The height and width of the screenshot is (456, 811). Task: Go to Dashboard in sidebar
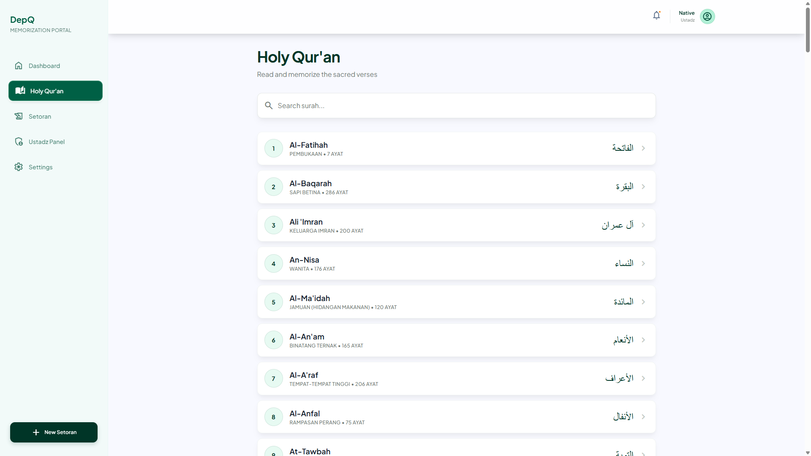[55, 65]
